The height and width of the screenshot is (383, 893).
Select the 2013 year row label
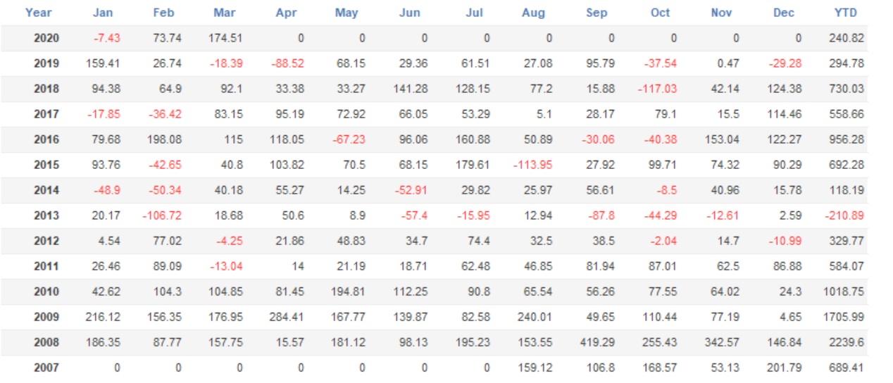(46, 215)
